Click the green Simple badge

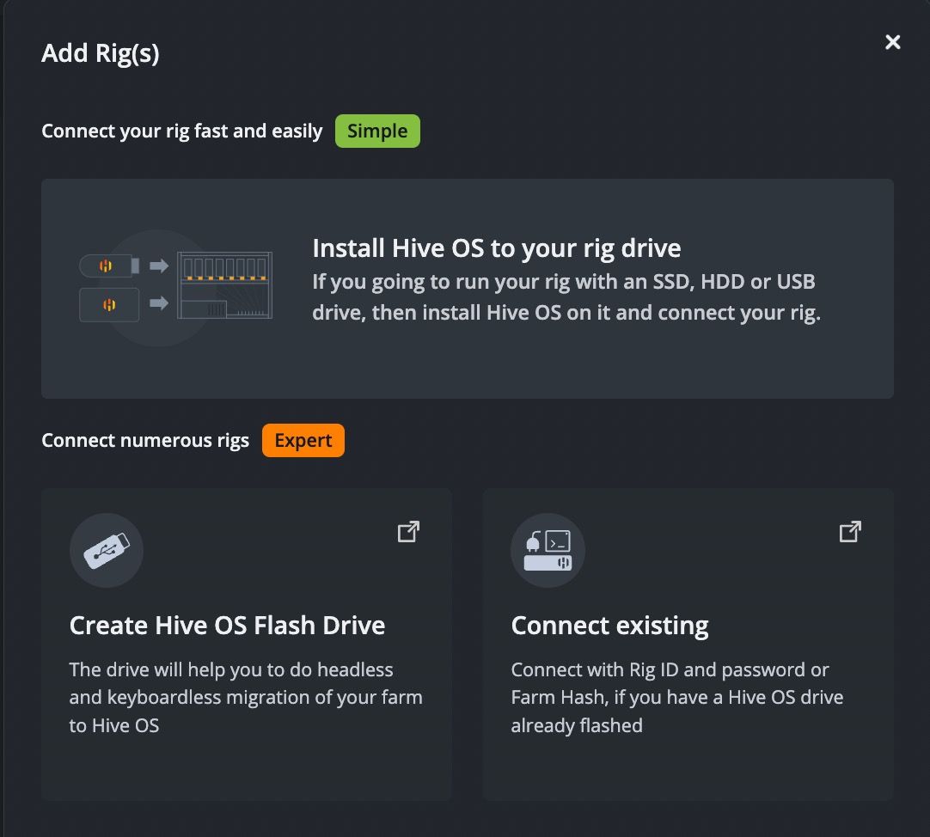[377, 131]
